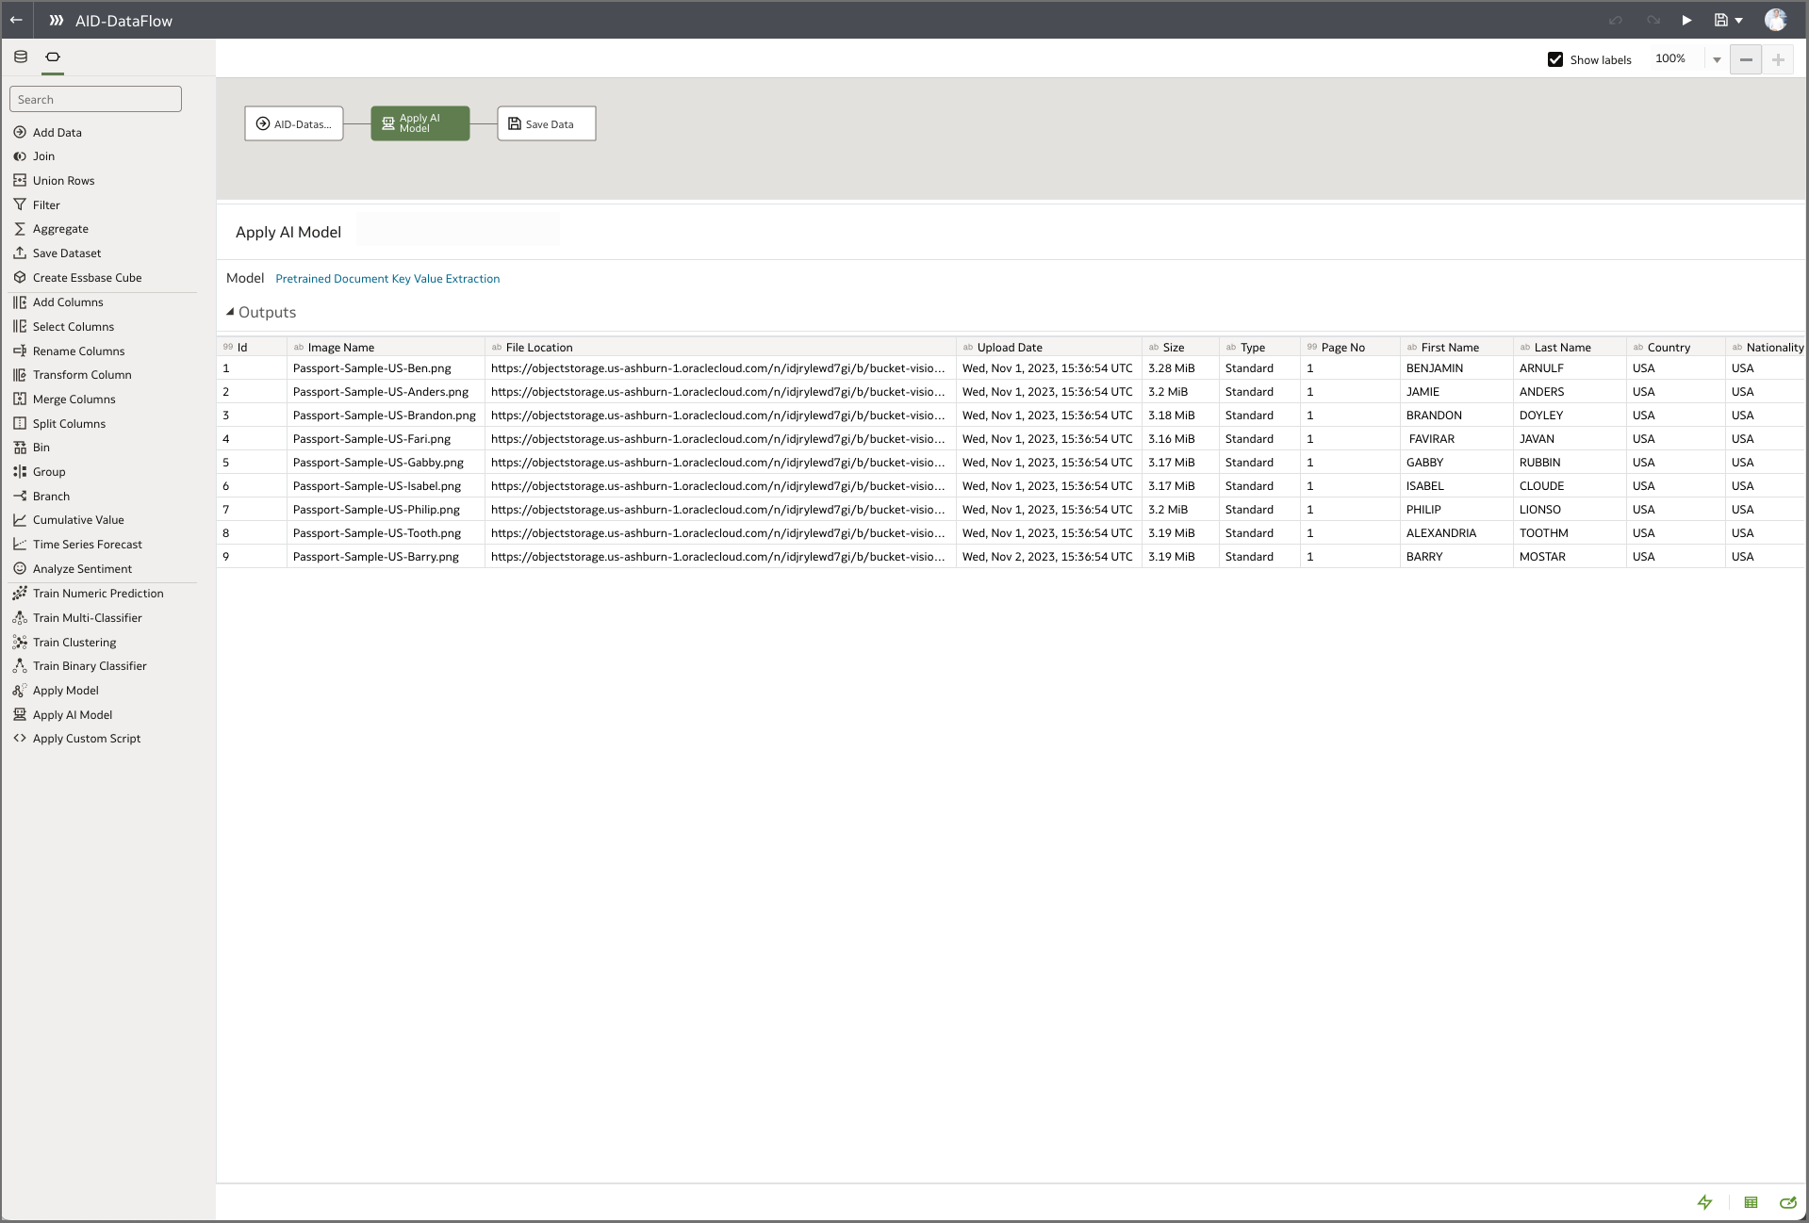Open Pretrained Document Key Value Extraction link
The width and height of the screenshot is (1809, 1223).
(x=387, y=278)
